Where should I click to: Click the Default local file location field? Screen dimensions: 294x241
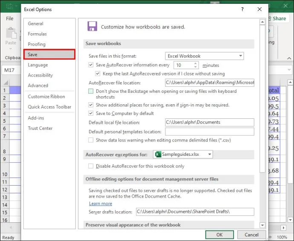pyautogui.click(x=210, y=122)
